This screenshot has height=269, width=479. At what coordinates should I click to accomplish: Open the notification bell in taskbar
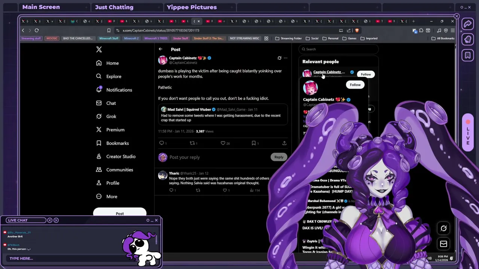tap(452, 258)
